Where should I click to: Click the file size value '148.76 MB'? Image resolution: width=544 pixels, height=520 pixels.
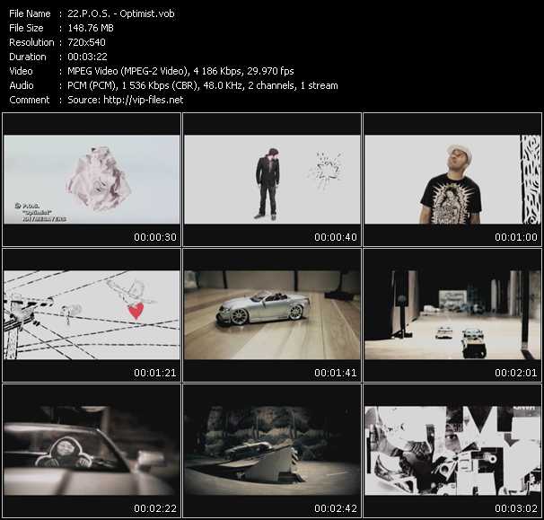point(91,28)
